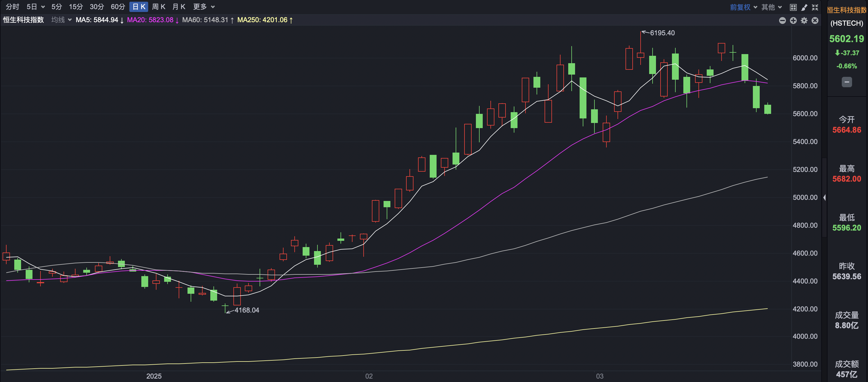868x382 pixels.
Task: Choose the 60分 timeframe
Action: 118,7
